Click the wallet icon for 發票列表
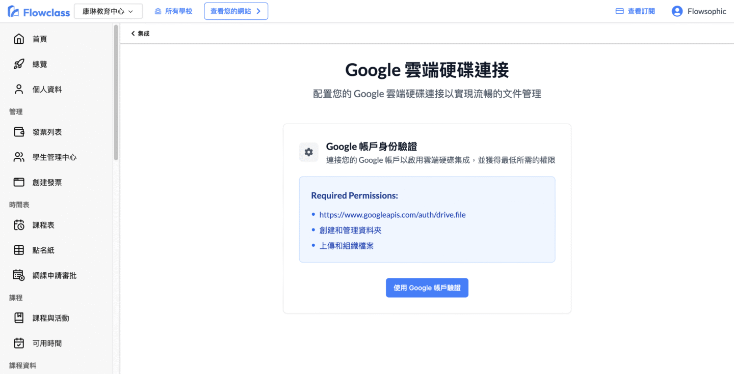Screen dimensions: 734x374 19,132
